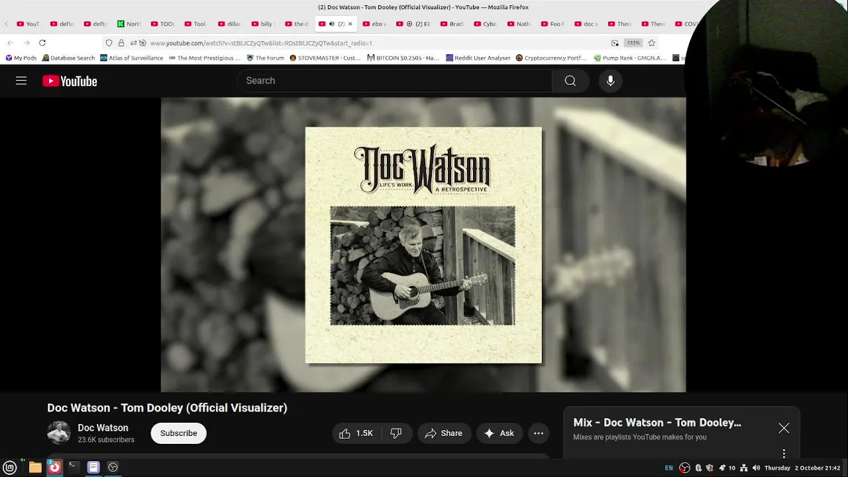
Task: Open the My Pods bookmark
Action: 21,58
